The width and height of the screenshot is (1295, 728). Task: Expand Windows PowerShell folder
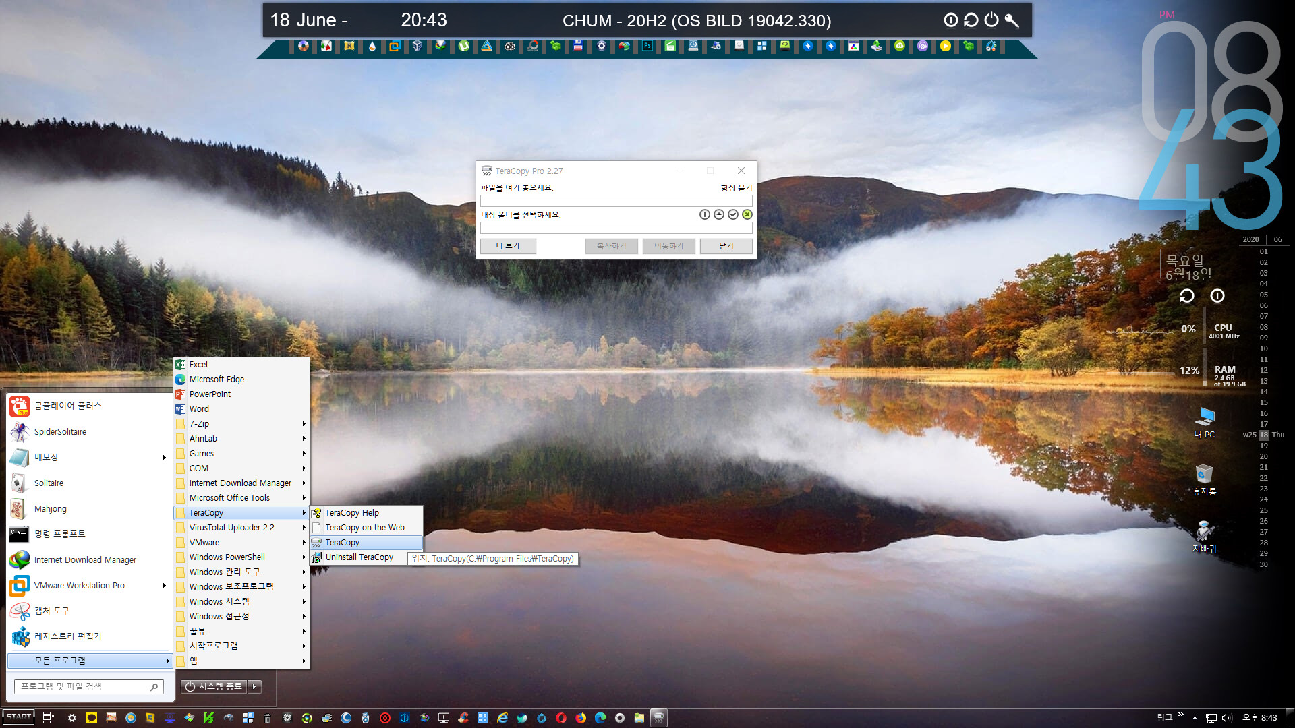click(x=241, y=557)
